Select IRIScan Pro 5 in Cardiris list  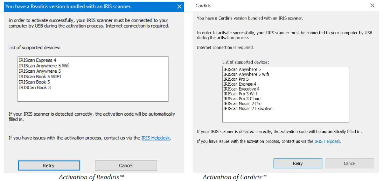point(236,79)
